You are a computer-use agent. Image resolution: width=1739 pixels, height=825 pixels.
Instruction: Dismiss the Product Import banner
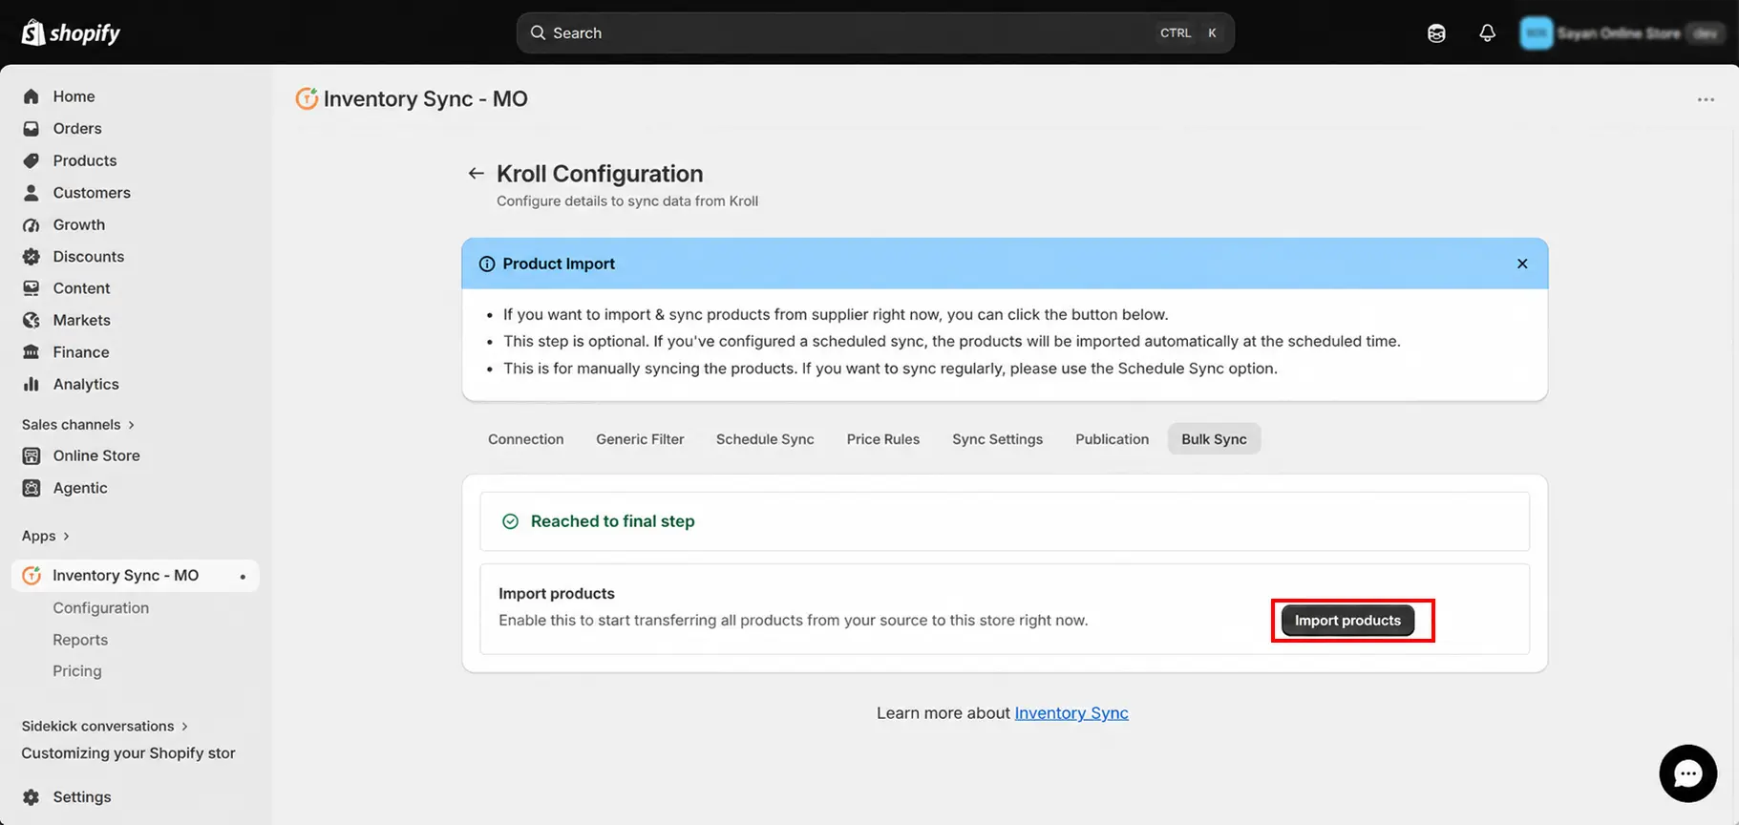pos(1522,264)
